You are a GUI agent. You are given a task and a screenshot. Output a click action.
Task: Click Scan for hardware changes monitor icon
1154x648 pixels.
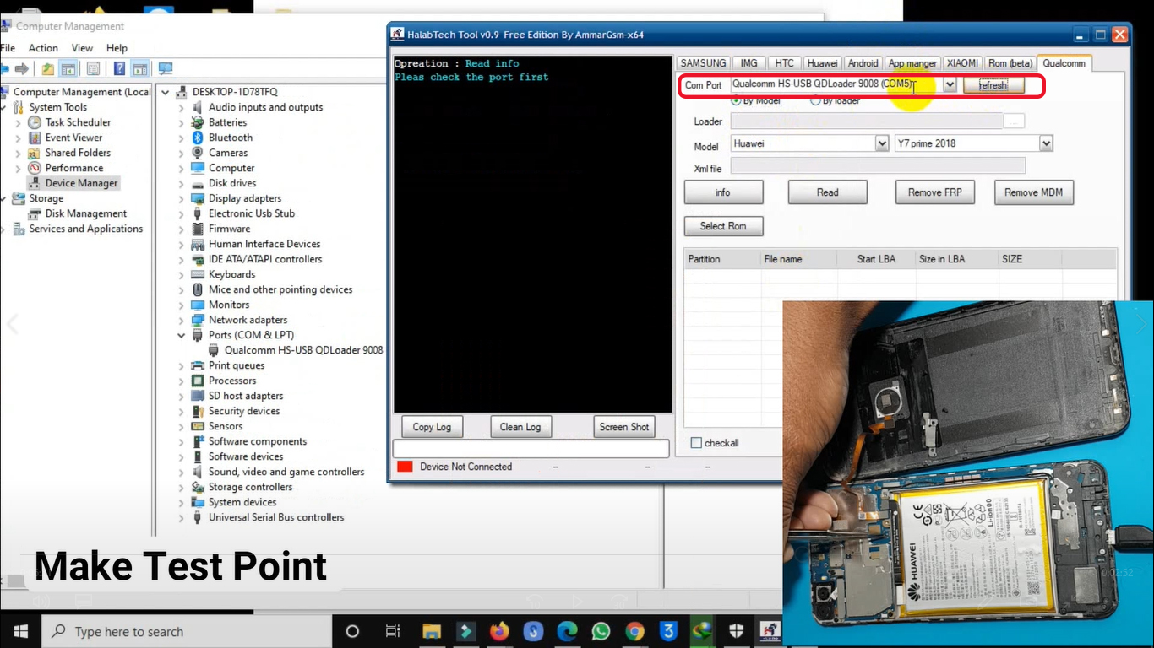(x=166, y=69)
